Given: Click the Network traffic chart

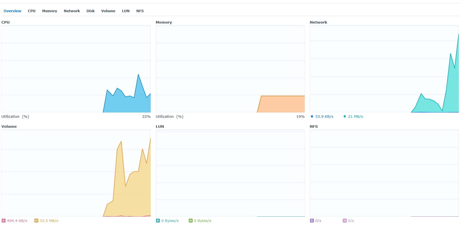Looking at the screenshot, I should click(x=384, y=69).
